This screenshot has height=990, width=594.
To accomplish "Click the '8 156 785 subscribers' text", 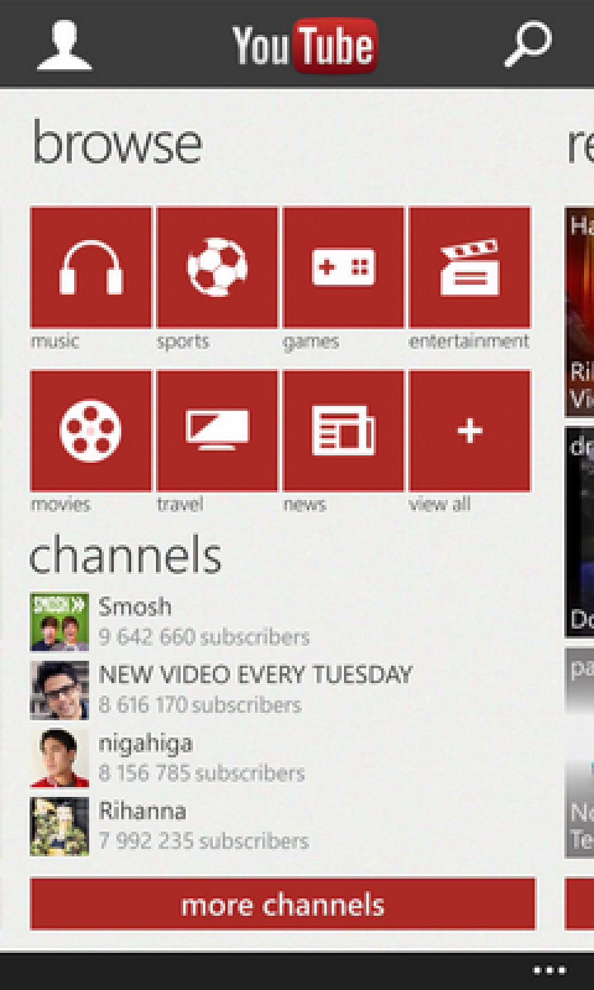I will (201, 773).
